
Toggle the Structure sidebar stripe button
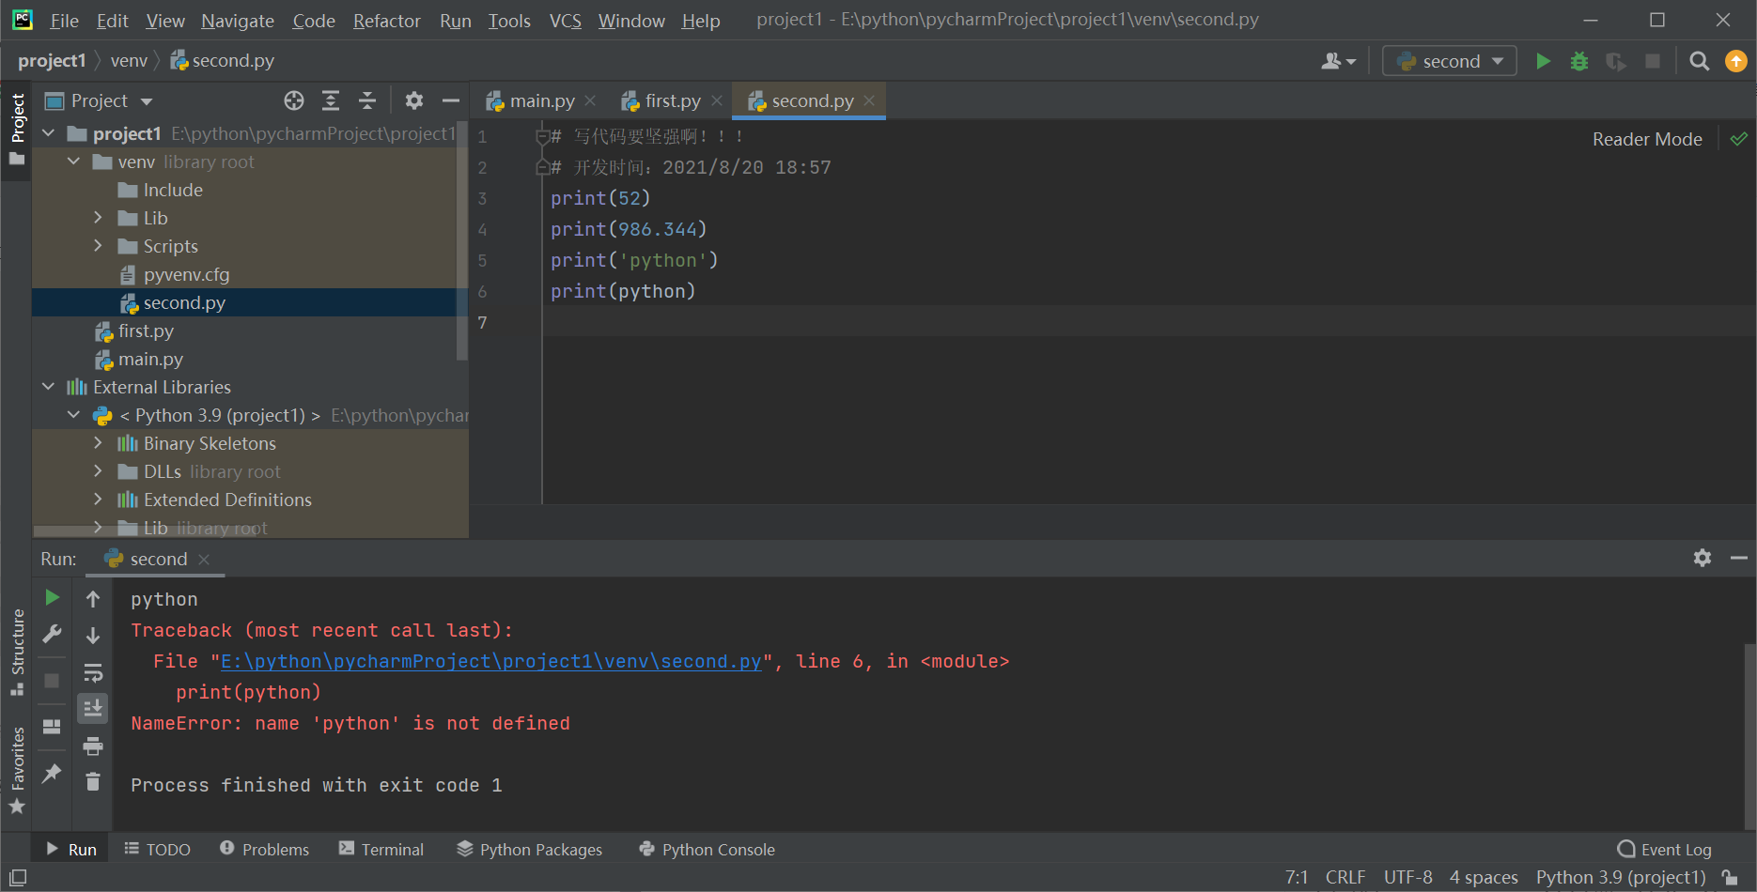click(x=17, y=652)
